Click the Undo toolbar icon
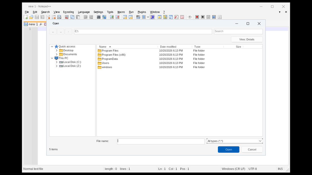The width and height of the screenshot is (312, 175). tap(86, 17)
